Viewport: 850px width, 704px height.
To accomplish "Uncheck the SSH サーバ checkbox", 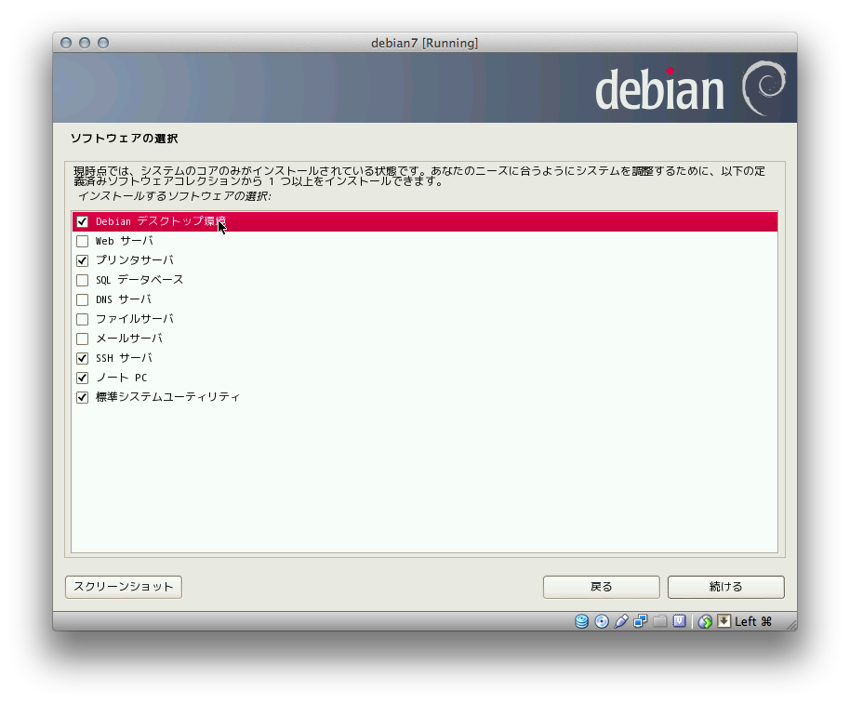I will coord(83,358).
